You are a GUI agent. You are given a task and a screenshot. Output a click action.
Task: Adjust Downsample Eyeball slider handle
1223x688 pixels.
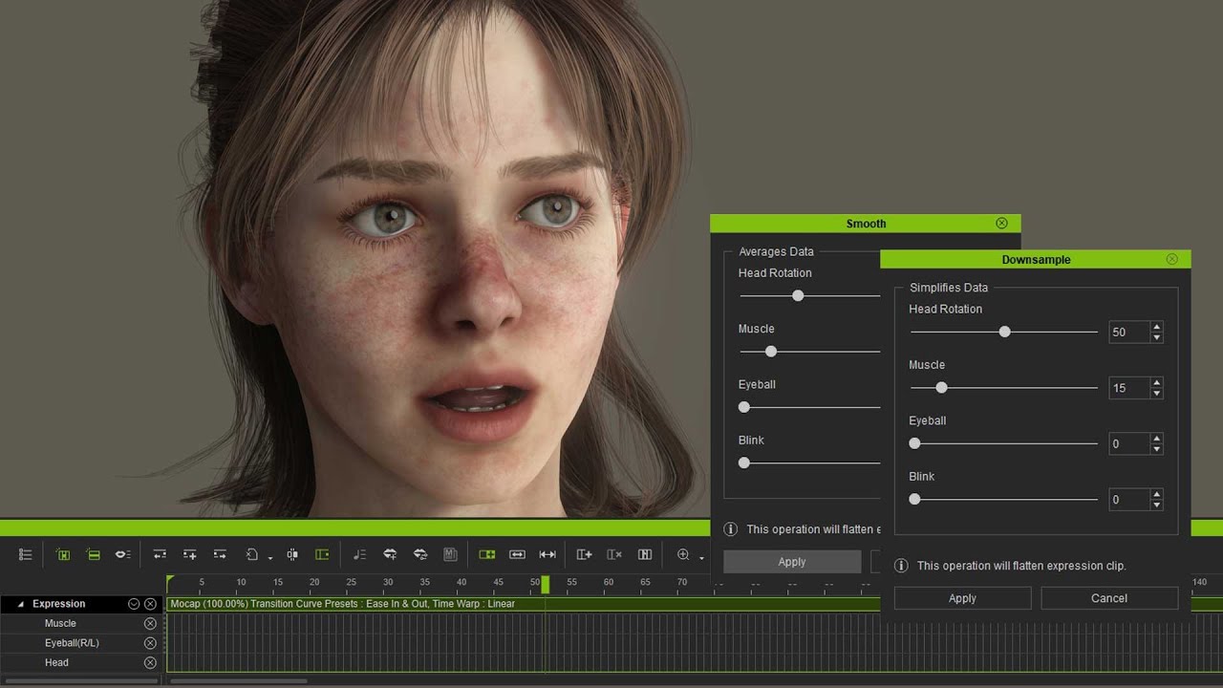[x=914, y=443]
